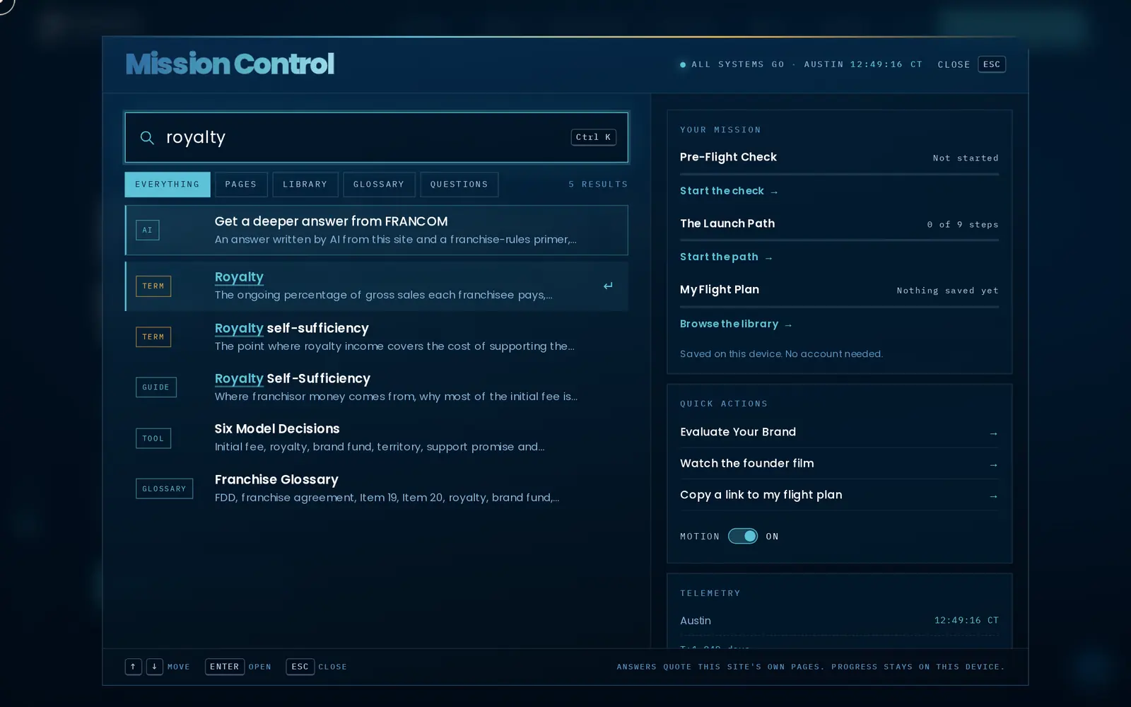Select the Everything filter tab
1131x707 pixels.
pos(168,185)
